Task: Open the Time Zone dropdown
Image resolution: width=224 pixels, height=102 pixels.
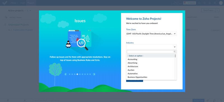Action: click(151, 34)
